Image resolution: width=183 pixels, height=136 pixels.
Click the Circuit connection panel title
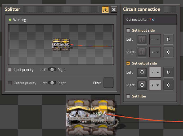pos(142,9)
